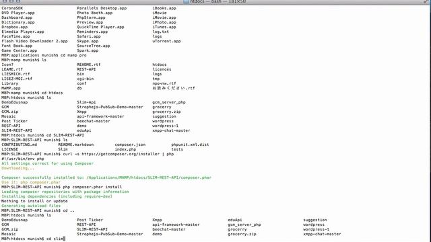Select 'Loading composer repositories with package information' line
Image resolution: width=431 pixels, height=242 pixels.
pos(65,192)
